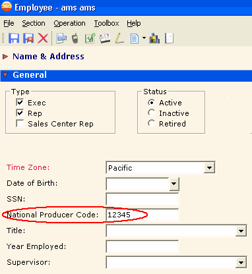This screenshot has width=252, height=274.
Task: Collapse the General section triangle
Action: [5, 75]
